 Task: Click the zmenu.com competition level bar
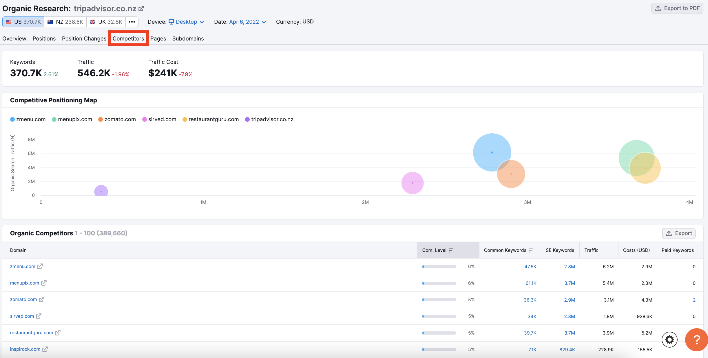coord(439,267)
